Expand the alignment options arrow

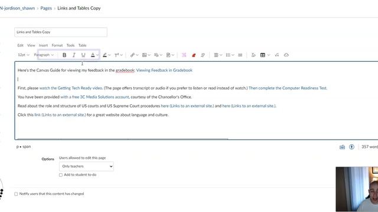click(x=221, y=55)
